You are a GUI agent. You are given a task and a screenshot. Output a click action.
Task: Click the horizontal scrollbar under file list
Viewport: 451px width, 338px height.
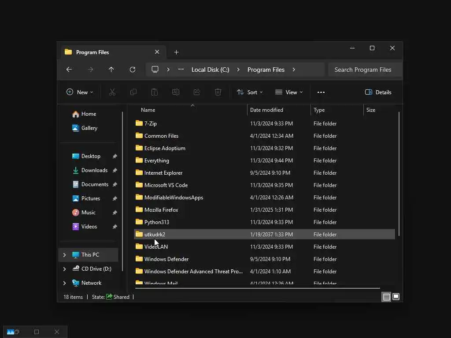pos(257,288)
